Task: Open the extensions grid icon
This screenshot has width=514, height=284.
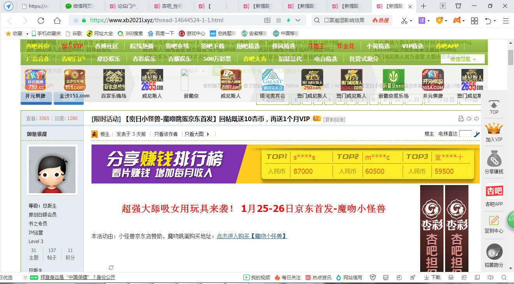Action: tap(474, 21)
